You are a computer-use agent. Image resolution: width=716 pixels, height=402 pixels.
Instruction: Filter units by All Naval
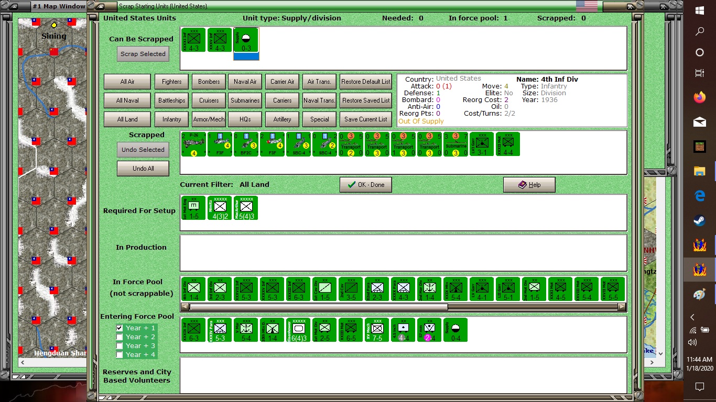tap(127, 100)
